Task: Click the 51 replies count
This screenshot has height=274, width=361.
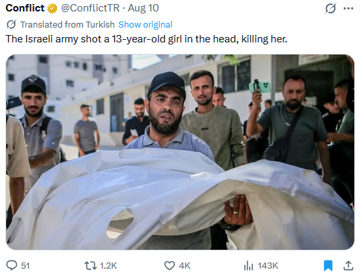Action: click(x=26, y=266)
